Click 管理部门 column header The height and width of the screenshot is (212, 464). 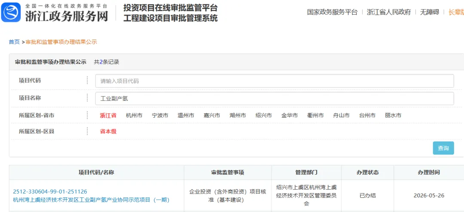tap(306, 173)
